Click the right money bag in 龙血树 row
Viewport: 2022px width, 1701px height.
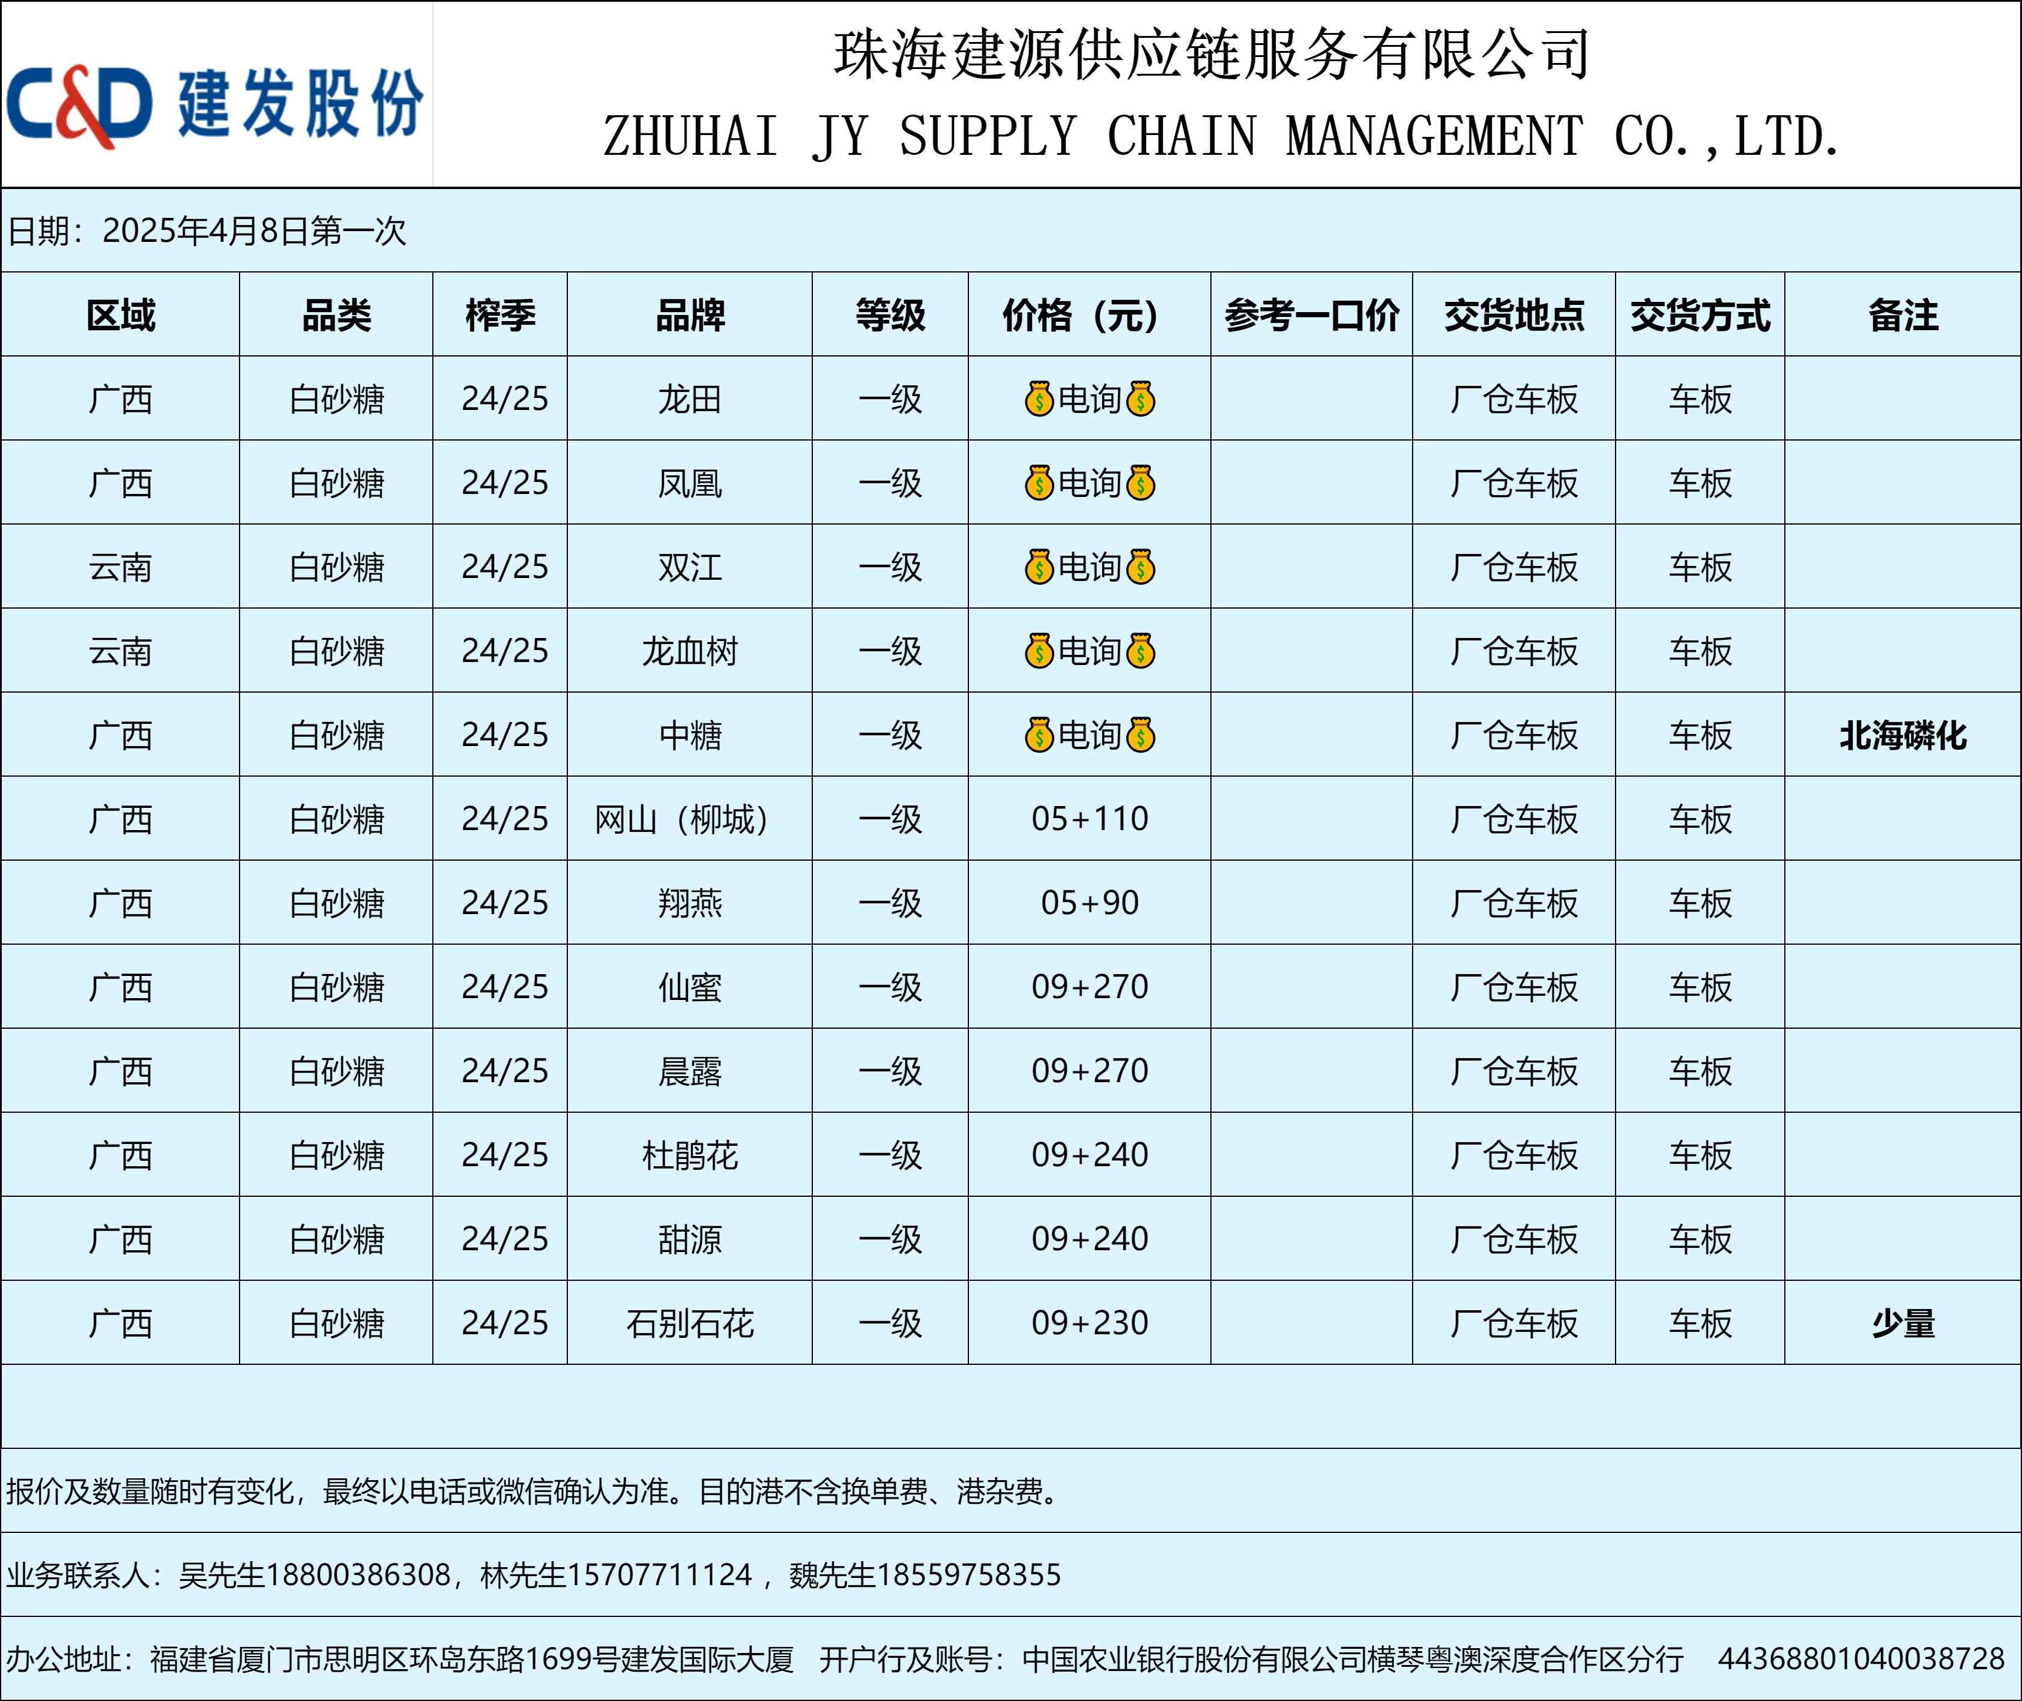click(x=1141, y=652)
